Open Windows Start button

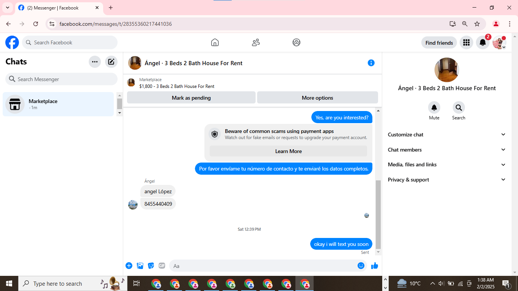coord(9,283)
